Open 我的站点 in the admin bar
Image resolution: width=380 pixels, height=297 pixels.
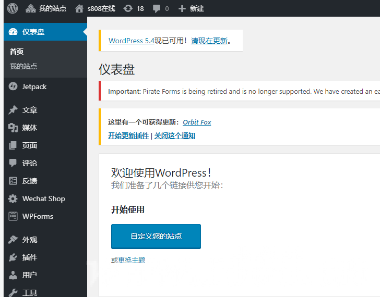point(52,9)
